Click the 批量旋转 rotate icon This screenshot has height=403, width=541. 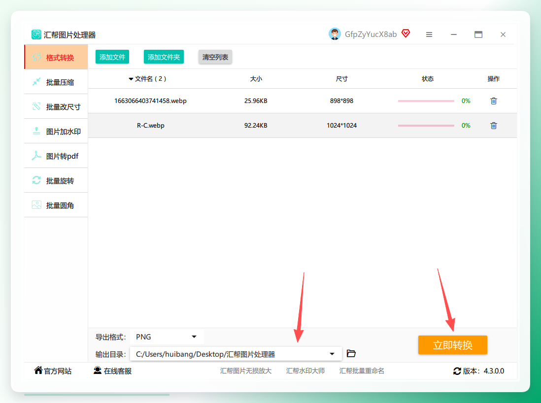(x=36, y=180)
